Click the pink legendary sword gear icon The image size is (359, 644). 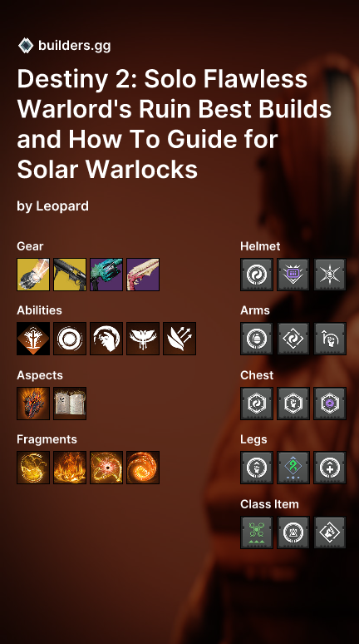coord(143,275)
